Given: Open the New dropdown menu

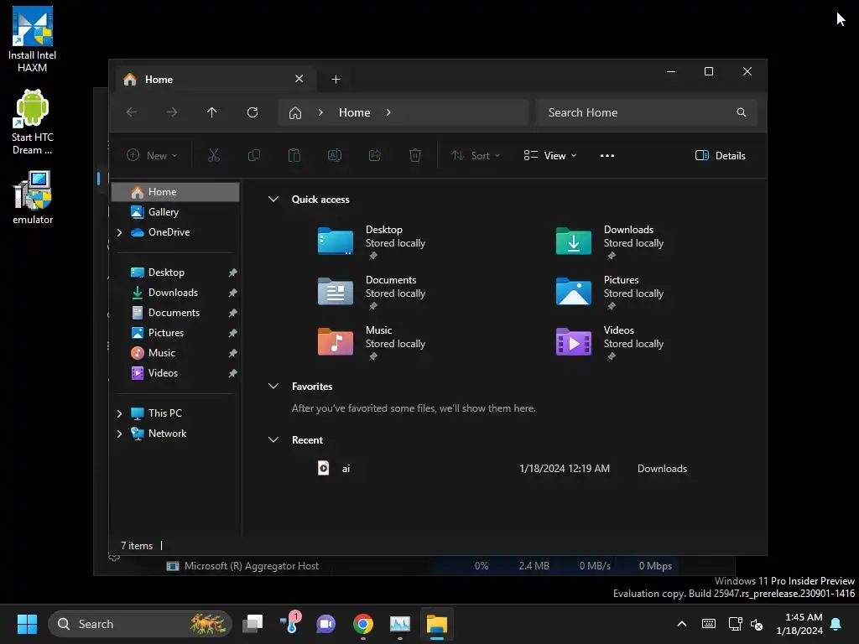Looking at the screenshot, I should coord(153,155).
